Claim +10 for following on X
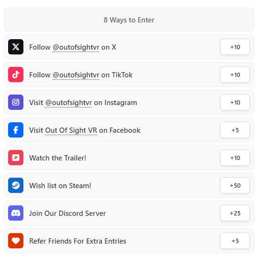Image resolution: width=258 pixels, height=256 pixels. 235,47
